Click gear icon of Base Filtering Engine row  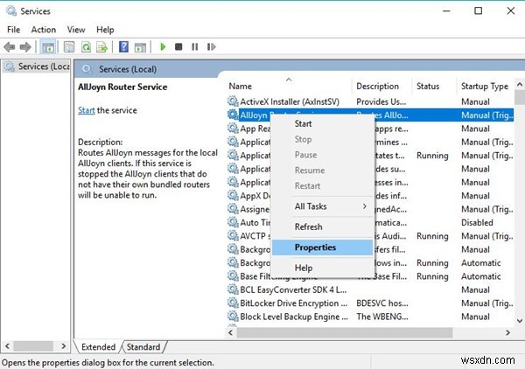pyautogui.click(x=233, y=276)
